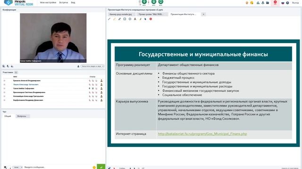
Task: Toggle the second green round button in top bar
Action: [x=154, y=2]
